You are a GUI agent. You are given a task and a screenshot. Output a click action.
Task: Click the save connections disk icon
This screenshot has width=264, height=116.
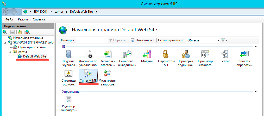pyautogui.click(x=13, y=32)
